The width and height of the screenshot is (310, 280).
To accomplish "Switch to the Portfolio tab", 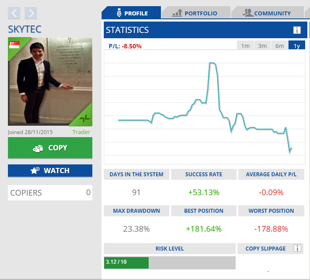I will coord(195,13).
